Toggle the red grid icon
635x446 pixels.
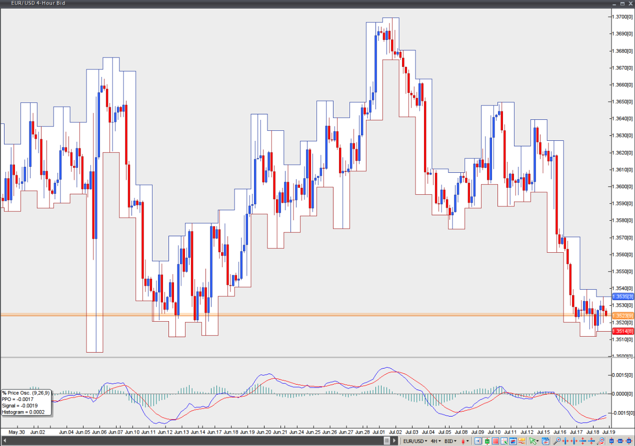click(x=495, y=441)
